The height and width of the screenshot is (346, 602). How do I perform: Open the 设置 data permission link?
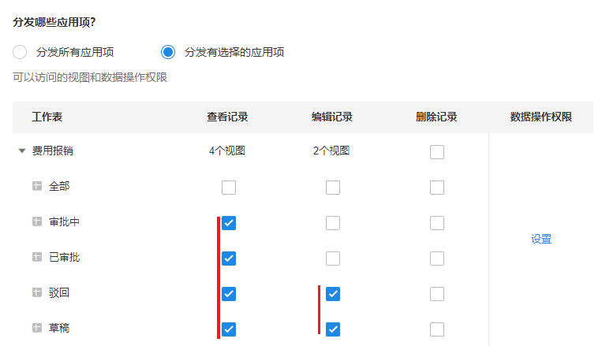click(x=541, y=240)
